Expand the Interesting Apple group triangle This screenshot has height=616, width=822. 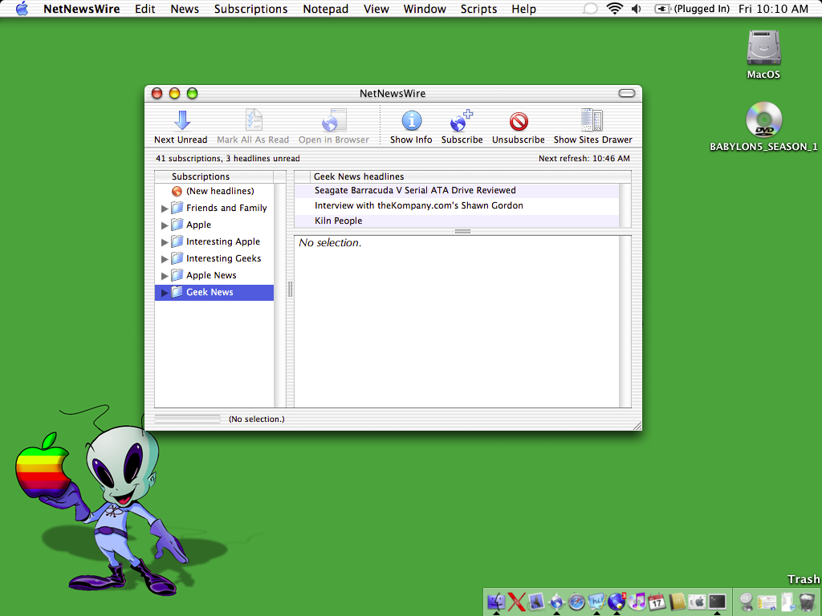tap(165, 242)
